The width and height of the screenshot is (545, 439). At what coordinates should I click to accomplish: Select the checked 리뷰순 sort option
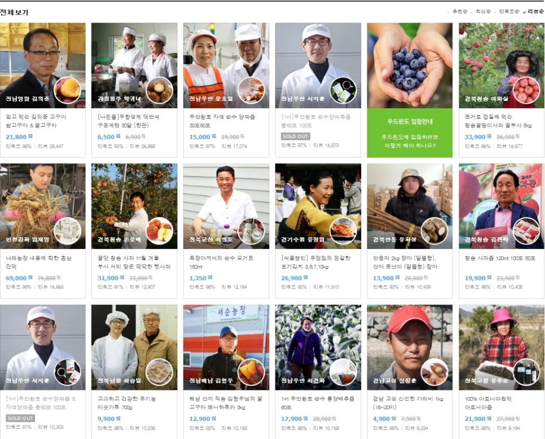point(534,11)
